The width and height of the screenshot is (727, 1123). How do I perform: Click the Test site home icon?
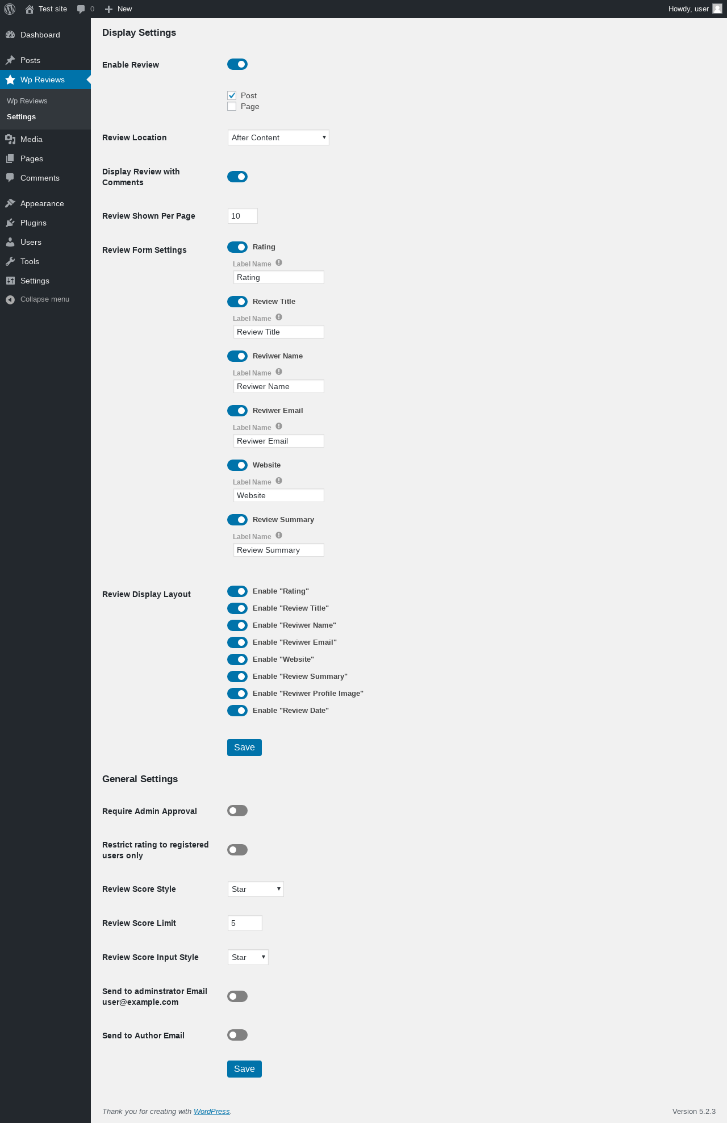(30, 9)
